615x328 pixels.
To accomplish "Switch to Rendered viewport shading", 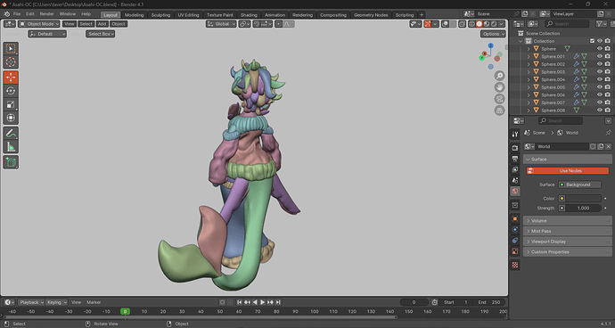I will click(494, 24).
